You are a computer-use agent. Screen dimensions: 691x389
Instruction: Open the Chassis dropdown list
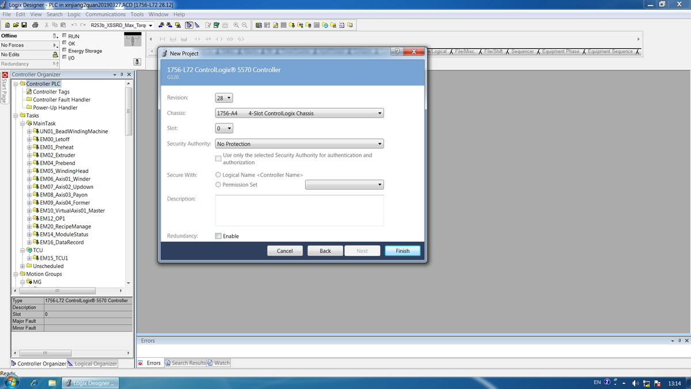tap(299, 114)
